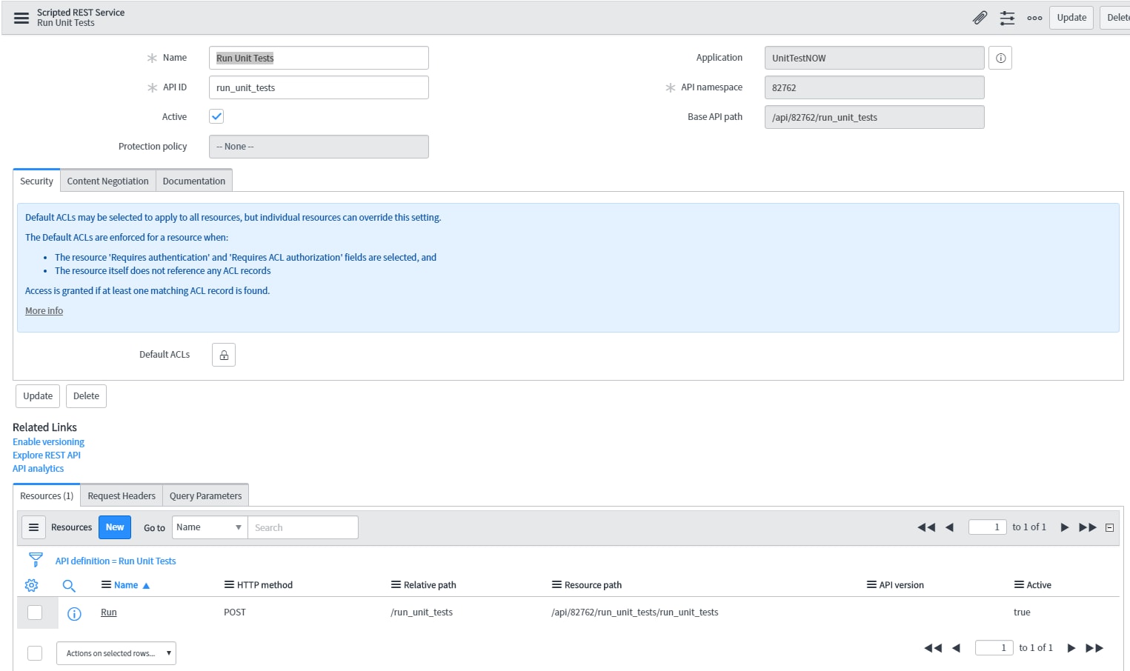
Task: Open the personalize form settings icon
Action: point(1007,18)
